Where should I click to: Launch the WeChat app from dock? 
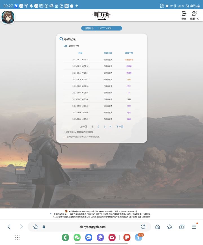[x=77, y=238]
